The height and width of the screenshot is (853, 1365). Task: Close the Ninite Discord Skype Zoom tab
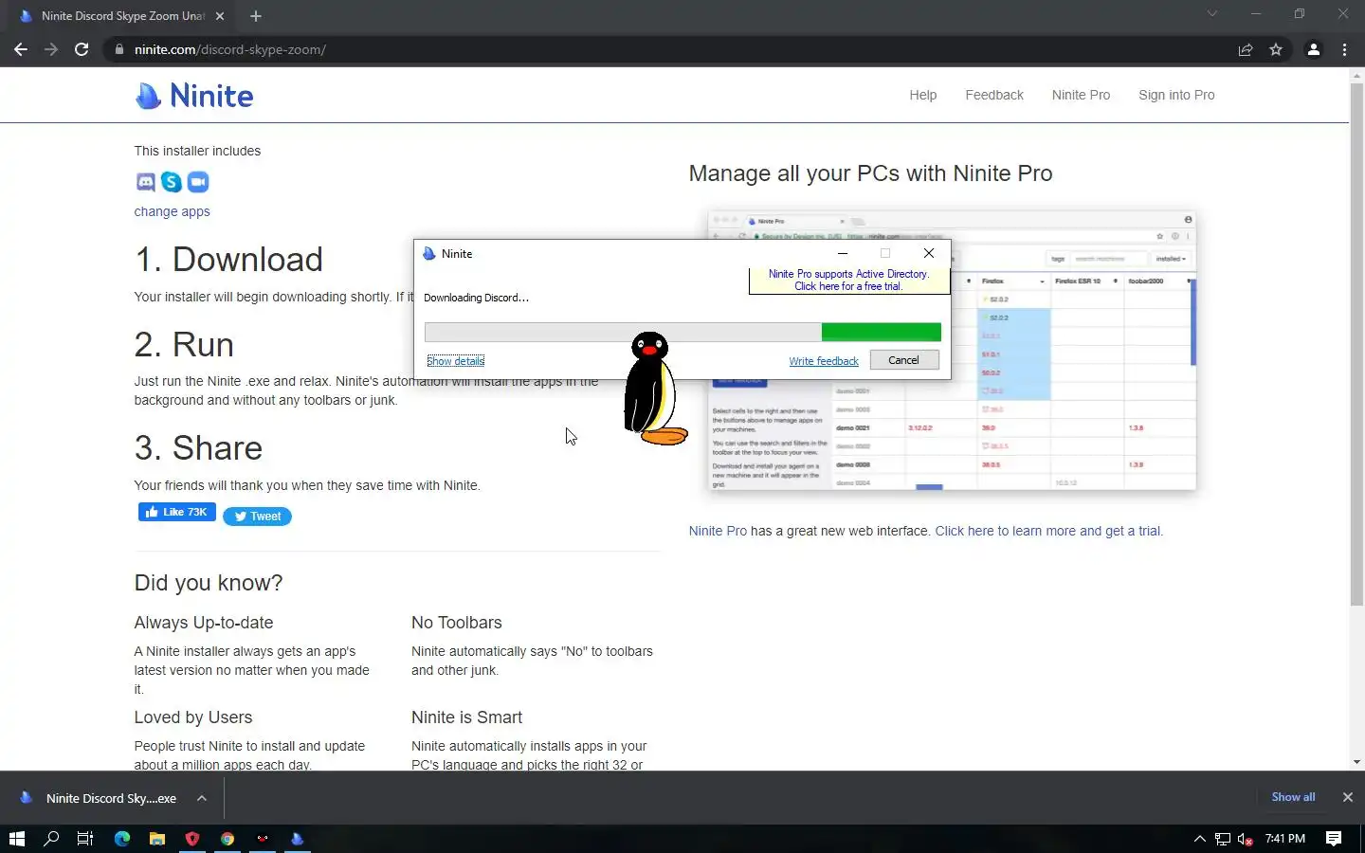pyautogui.click(x=220, y=16)
